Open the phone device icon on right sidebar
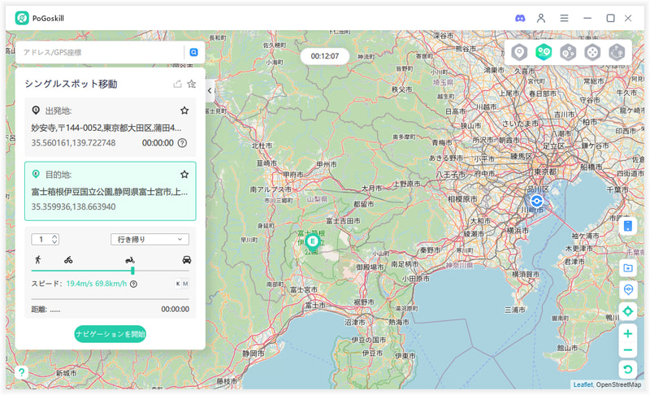Screen dimensions: 650x395 (627, 226)
